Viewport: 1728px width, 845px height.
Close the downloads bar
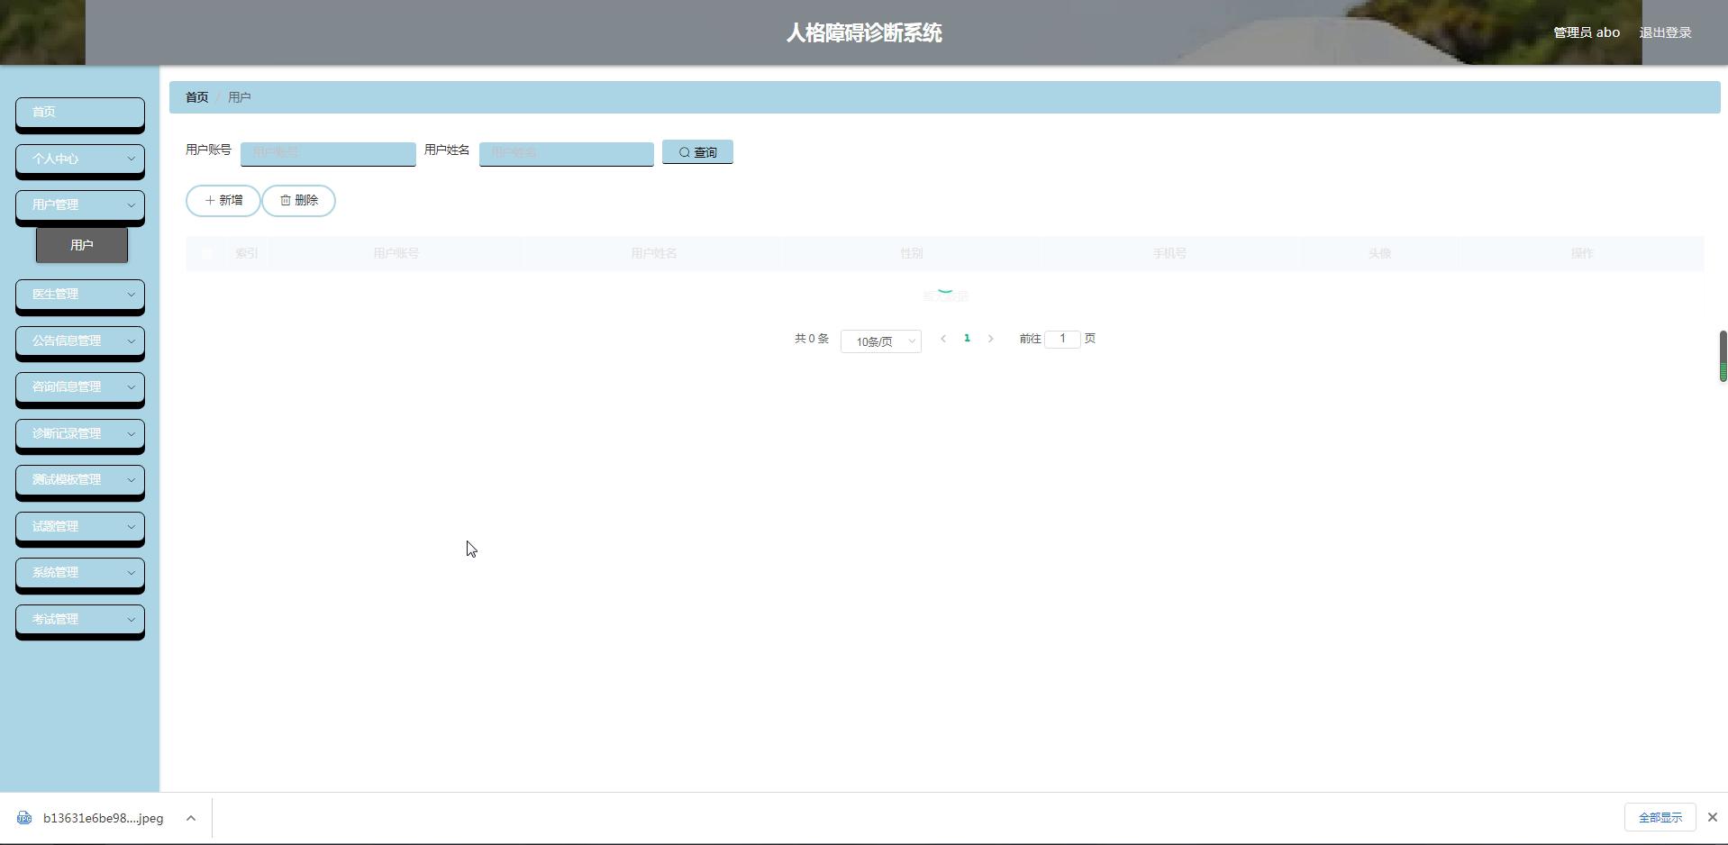1712,817
